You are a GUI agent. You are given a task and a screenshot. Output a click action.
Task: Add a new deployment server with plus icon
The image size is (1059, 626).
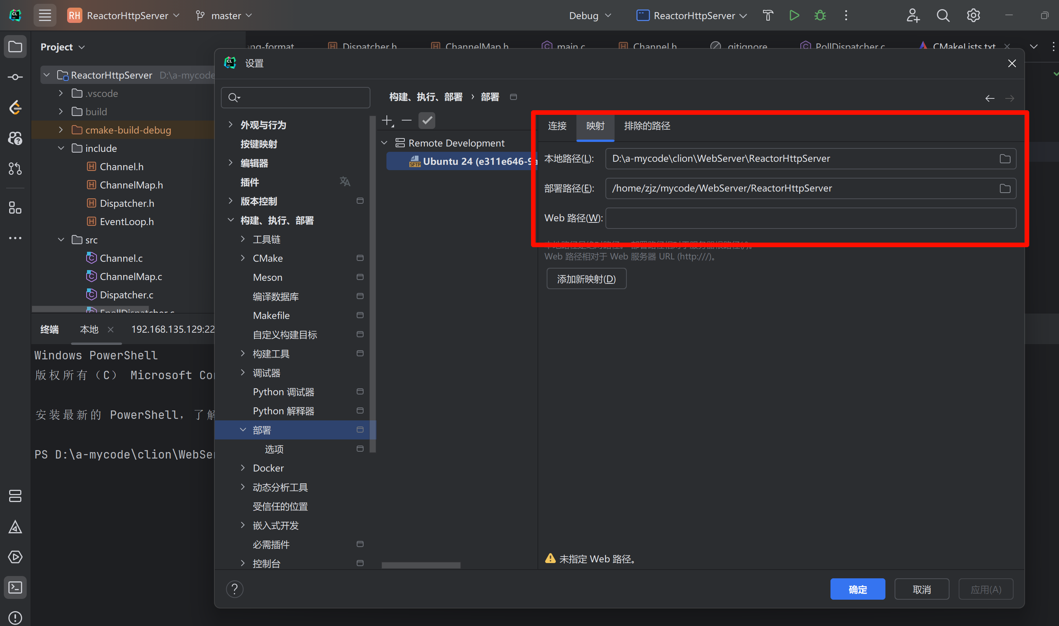pyautogui.click(x=387, y=121)
